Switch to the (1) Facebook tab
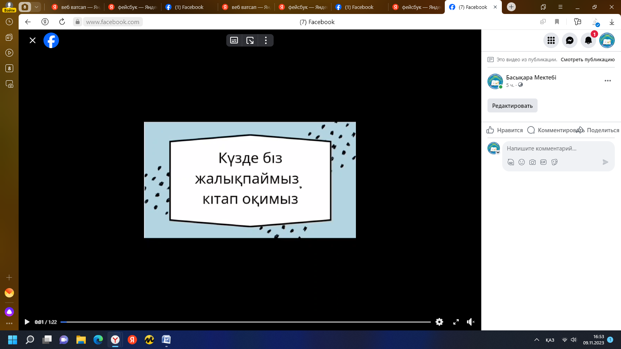 (189, 7)
